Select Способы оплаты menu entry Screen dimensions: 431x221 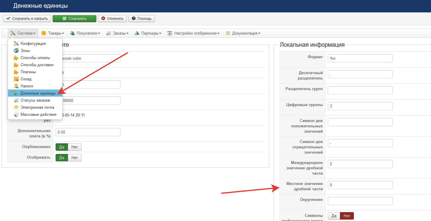tap(35, 58)
